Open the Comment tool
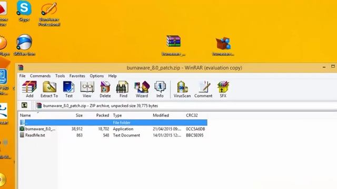Viewport: 337px width, 189px height. (x=203, y=89)
